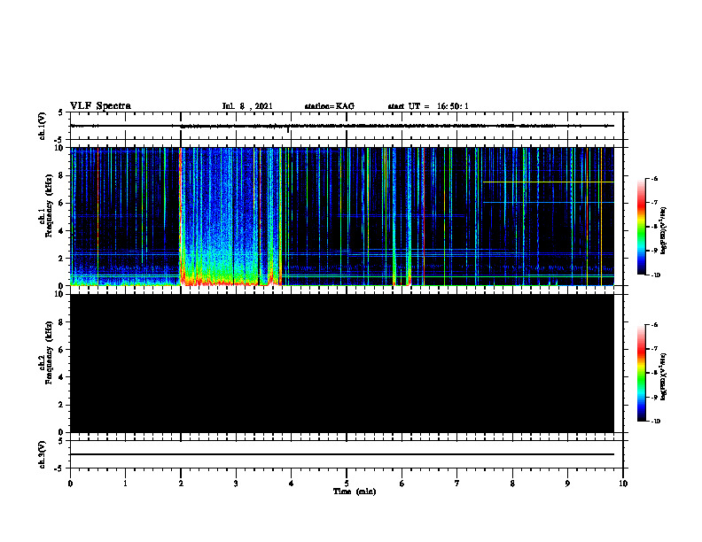Click the cyan horizontal line near 6 kHz
This screenshot has height=542, width=702.
point(549,203)
